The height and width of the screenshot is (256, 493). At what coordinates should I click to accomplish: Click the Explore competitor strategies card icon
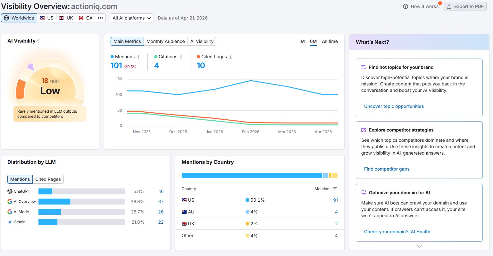[363, 130]
